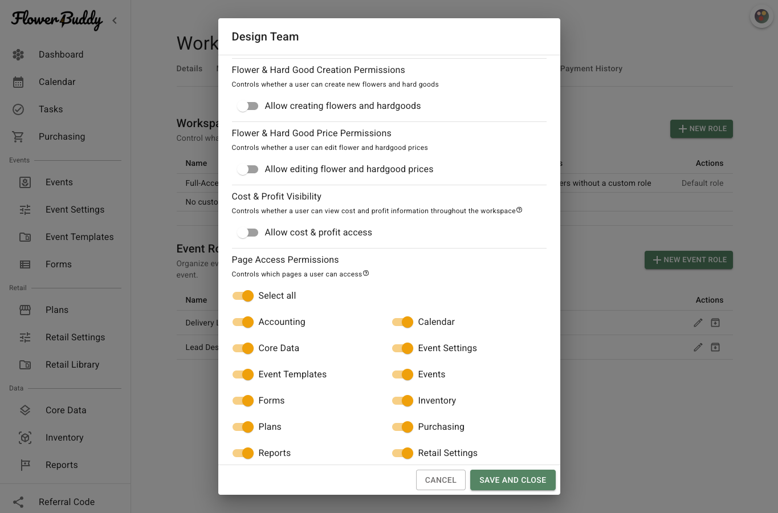Screen dimensions: 778x513
Task: Click the Dashboard flower icon in sidebar
Action: point(18,55)
